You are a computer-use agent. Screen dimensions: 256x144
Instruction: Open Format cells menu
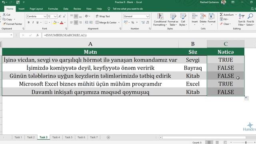coord(212,20)
